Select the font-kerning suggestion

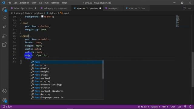point(67,94)
